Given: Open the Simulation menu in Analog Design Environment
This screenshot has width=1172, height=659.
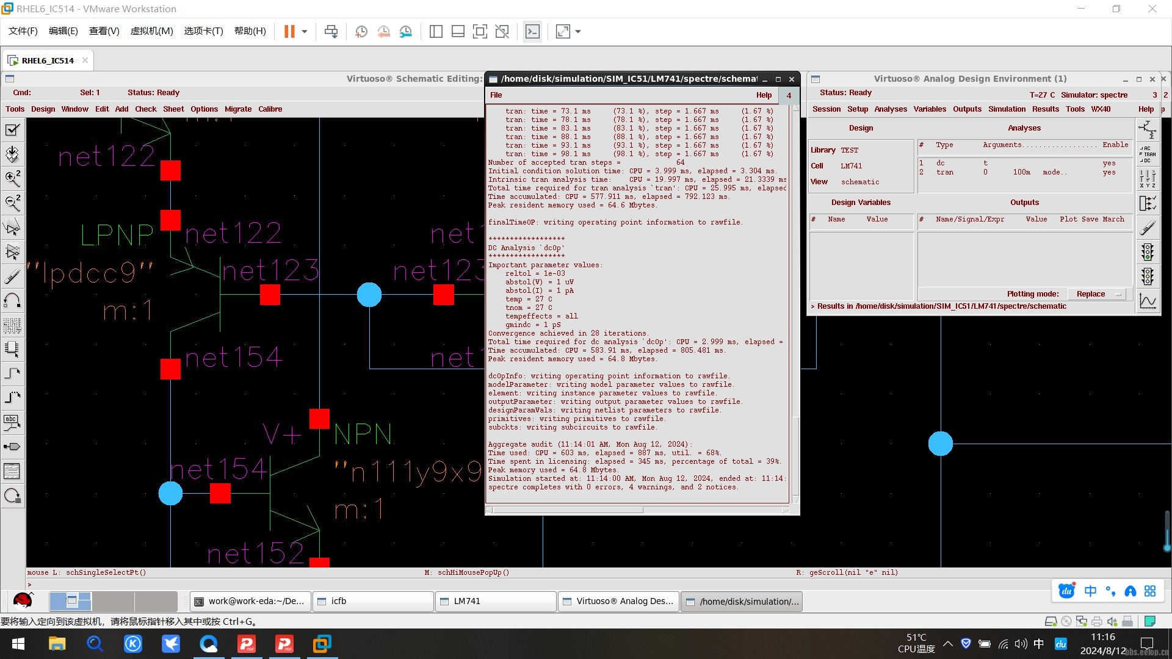Looking at the screenshot, I should point(1007,109).
